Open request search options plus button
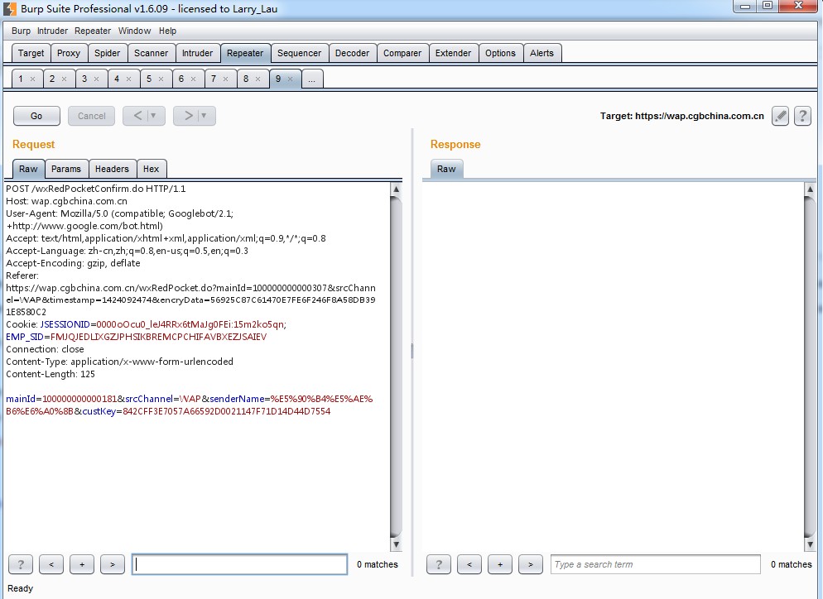The image size is (823, 599). 82,564
